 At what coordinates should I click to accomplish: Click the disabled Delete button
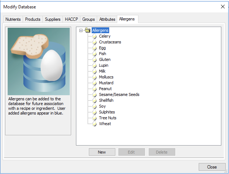pyautogui.click(x=162, y=152)
